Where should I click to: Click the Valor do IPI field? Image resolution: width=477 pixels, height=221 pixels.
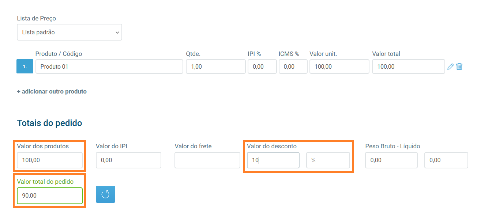pyautogui.click(x=128, y=160)
